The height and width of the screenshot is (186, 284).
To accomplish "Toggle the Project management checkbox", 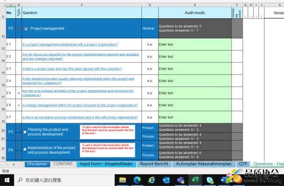I will tap(26, 29).
